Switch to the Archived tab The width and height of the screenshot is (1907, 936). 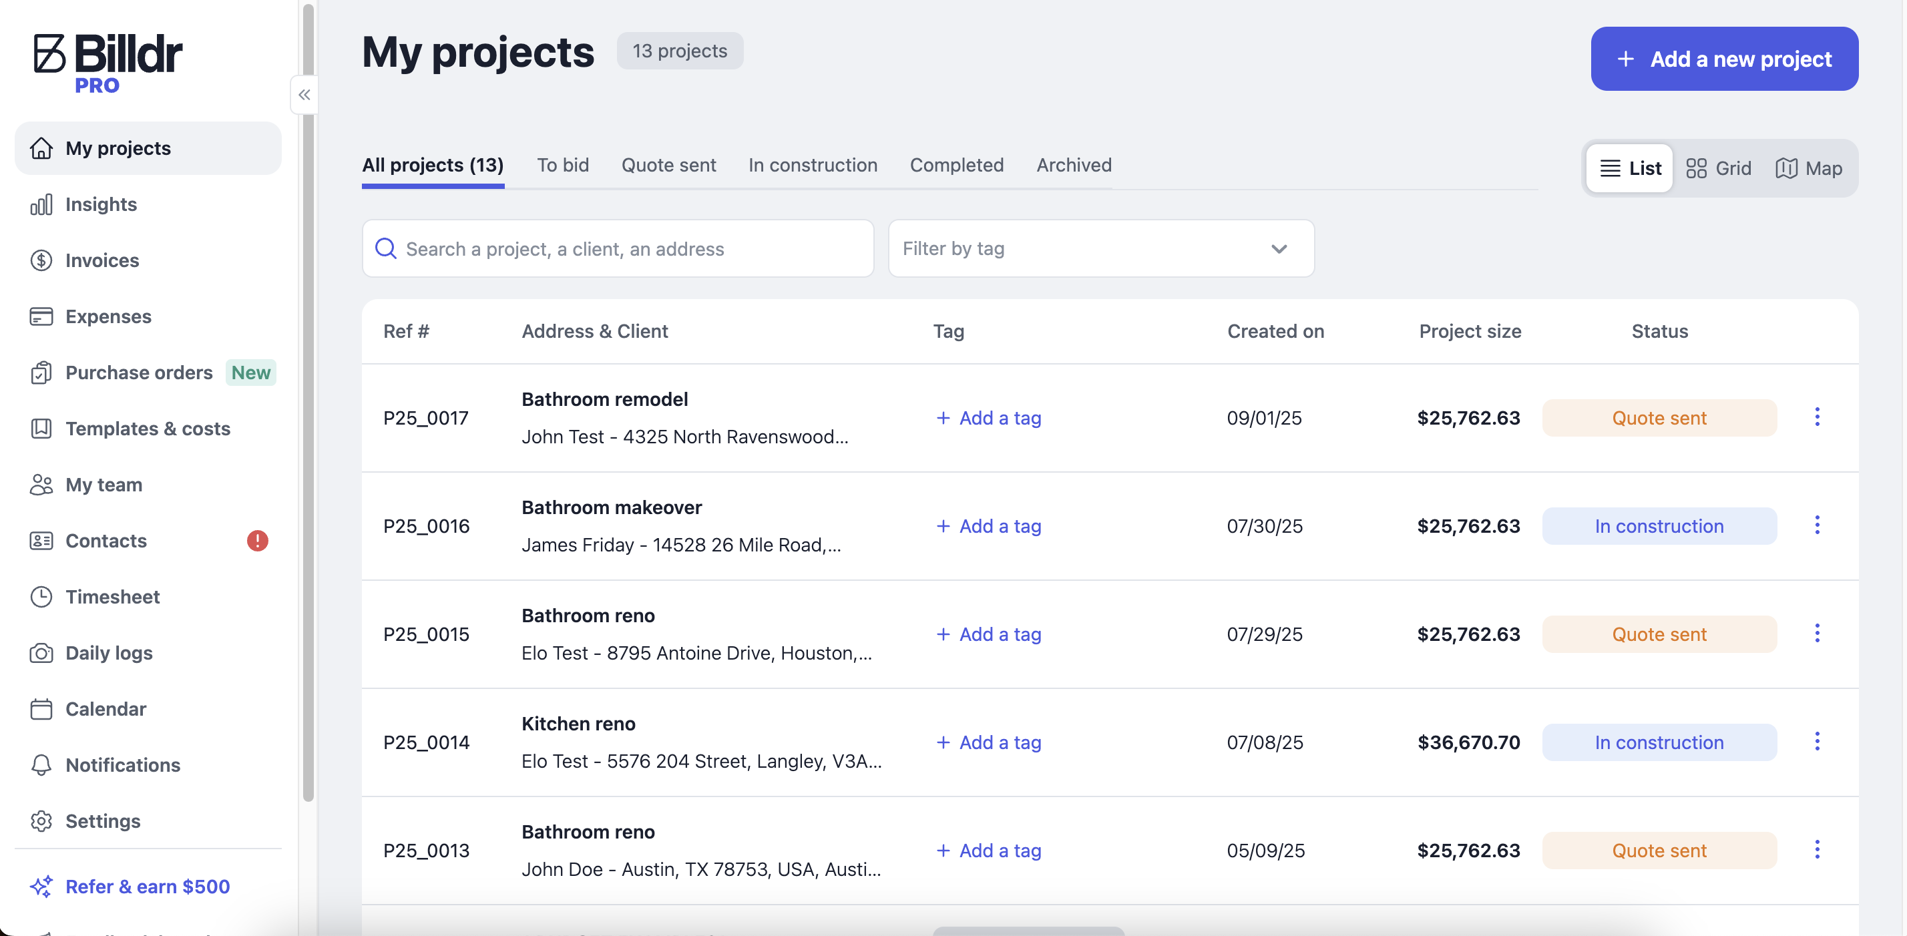pos(1074,165)
